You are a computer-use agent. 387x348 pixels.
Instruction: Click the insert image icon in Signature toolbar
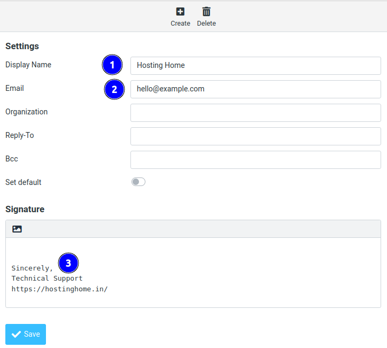[17, 229]
